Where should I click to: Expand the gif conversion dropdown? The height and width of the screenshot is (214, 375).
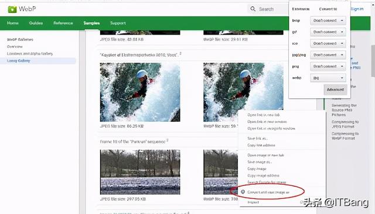pyautogui.click(x=328, y=32)
